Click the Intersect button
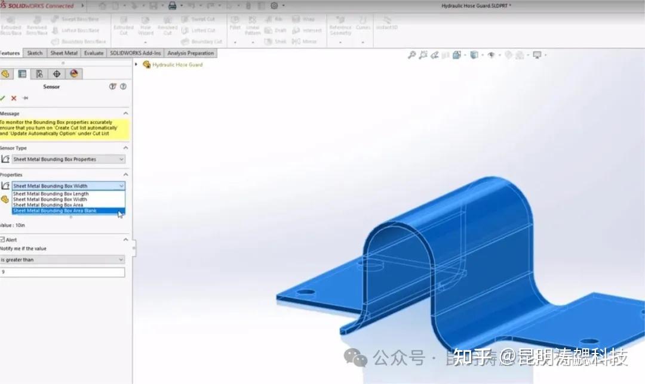 click(307, 30)
